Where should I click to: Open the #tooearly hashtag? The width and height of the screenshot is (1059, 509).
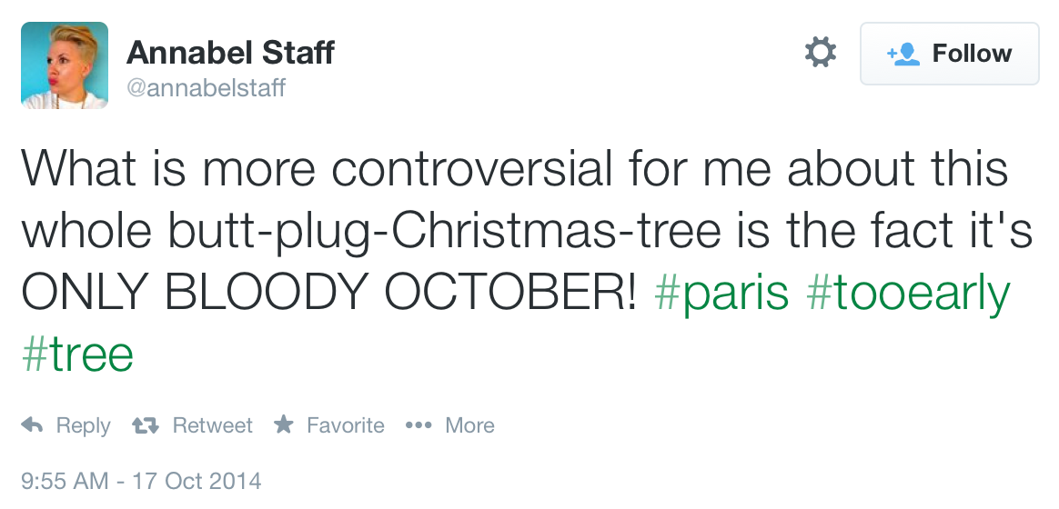point(909,294)
